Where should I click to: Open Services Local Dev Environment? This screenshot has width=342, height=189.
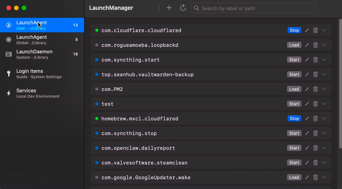42,93
